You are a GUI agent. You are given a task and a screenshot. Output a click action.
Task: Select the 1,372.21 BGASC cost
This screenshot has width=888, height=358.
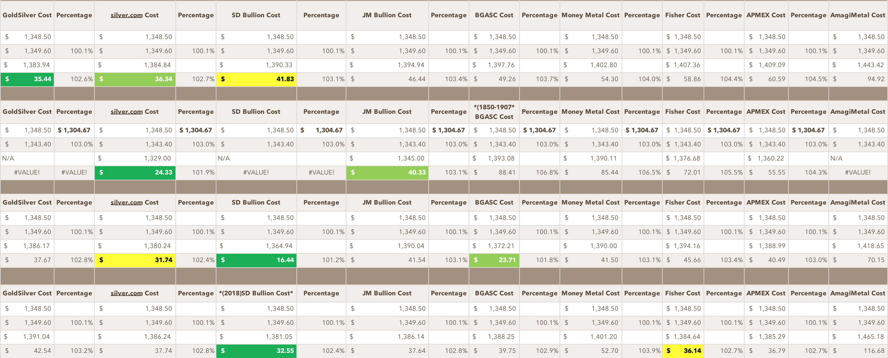[494, 246]
